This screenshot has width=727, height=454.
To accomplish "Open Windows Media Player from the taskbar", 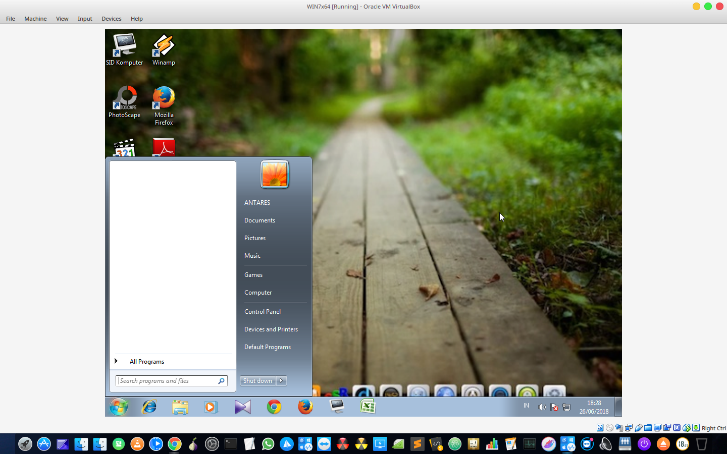I will click(x=211, y=407).
